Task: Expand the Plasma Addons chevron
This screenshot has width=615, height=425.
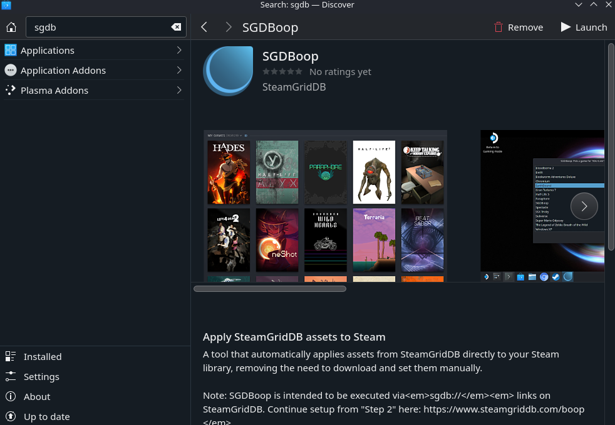Action: (x=179, y=90)
